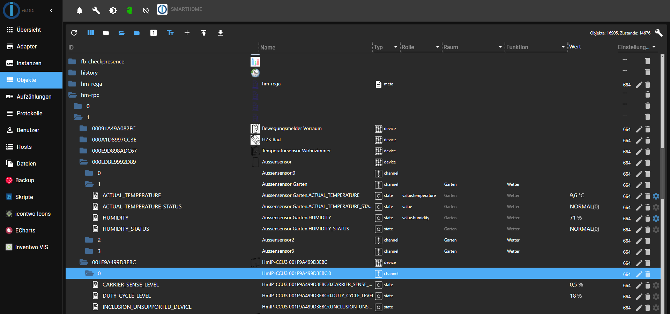The image size is (670, 314).
Task: Collapse the 001F9A499D3EBC device folder
Action: click(x=84, y=262)
